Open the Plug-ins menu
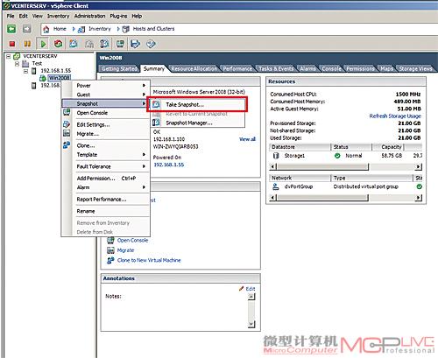 pos(118,16)
